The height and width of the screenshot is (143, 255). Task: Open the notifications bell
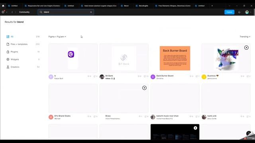(x=239, y=12)
